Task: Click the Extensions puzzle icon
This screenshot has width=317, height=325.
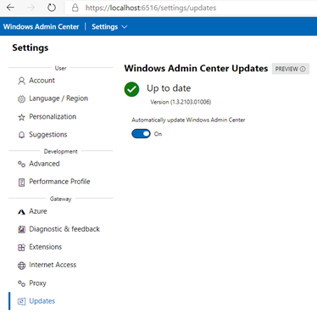Action: coord(21,248)
